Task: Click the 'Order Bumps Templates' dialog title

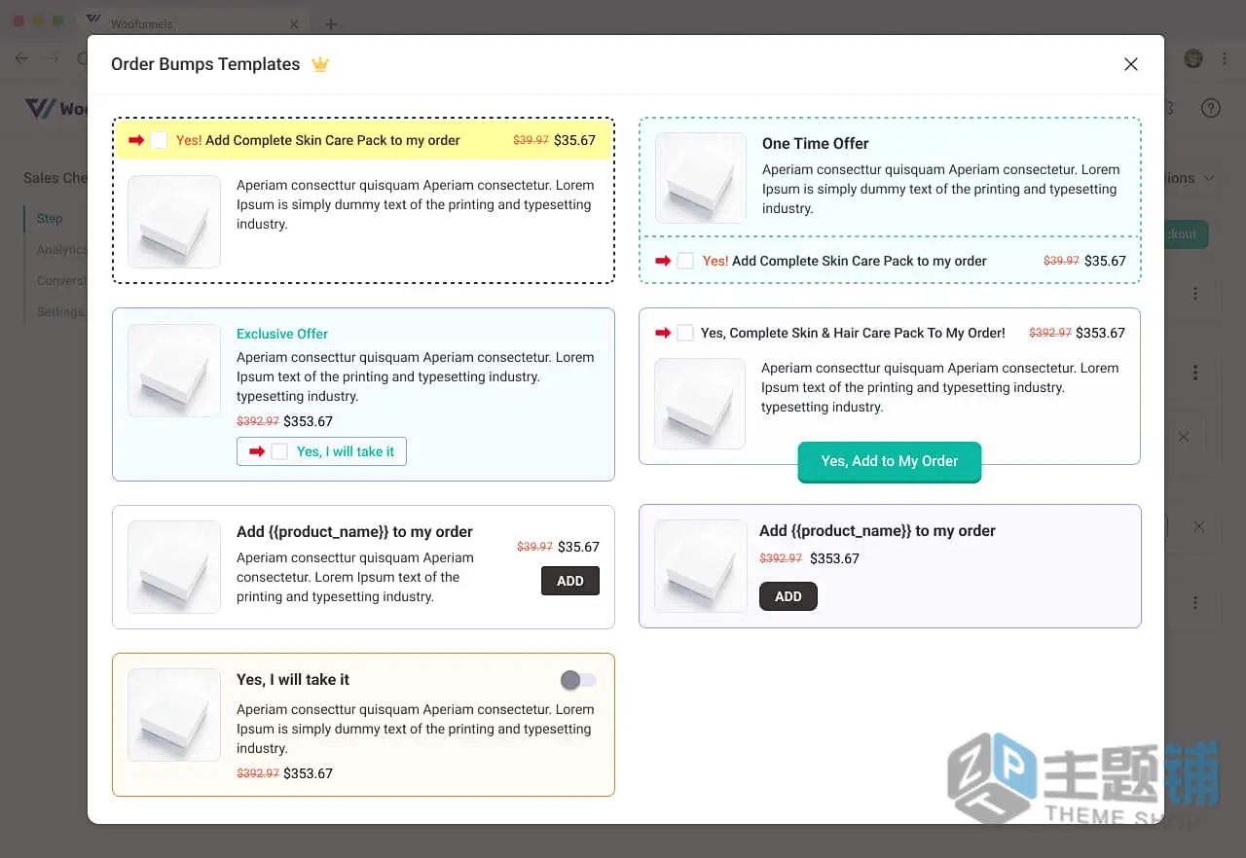Action: point(205,64)
